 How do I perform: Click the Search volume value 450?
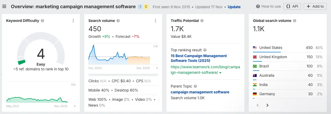(x=95, y=29)
